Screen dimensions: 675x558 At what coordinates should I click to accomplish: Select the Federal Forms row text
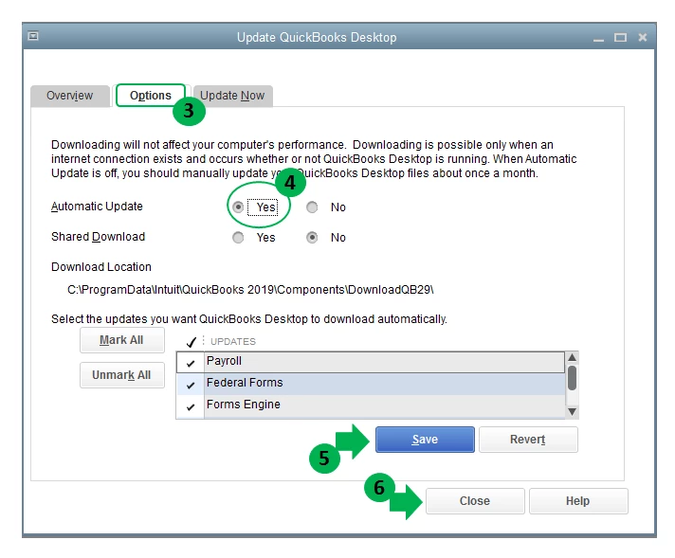coord(245,383)
